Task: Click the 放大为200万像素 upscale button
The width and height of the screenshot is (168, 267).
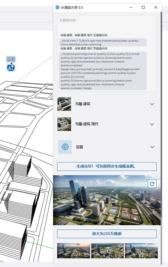Action: click(x=107, y=234)
